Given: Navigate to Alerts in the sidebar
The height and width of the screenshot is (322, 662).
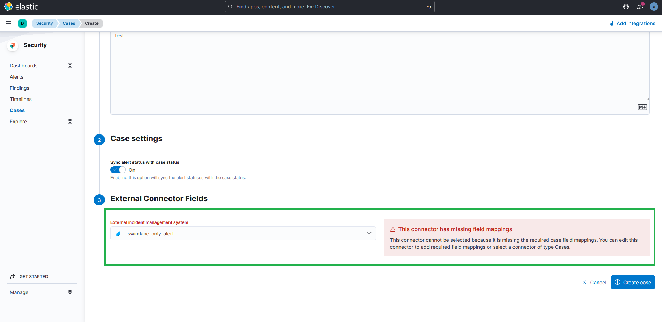Looking at the screenshot, I should click(x=16, y=76).
